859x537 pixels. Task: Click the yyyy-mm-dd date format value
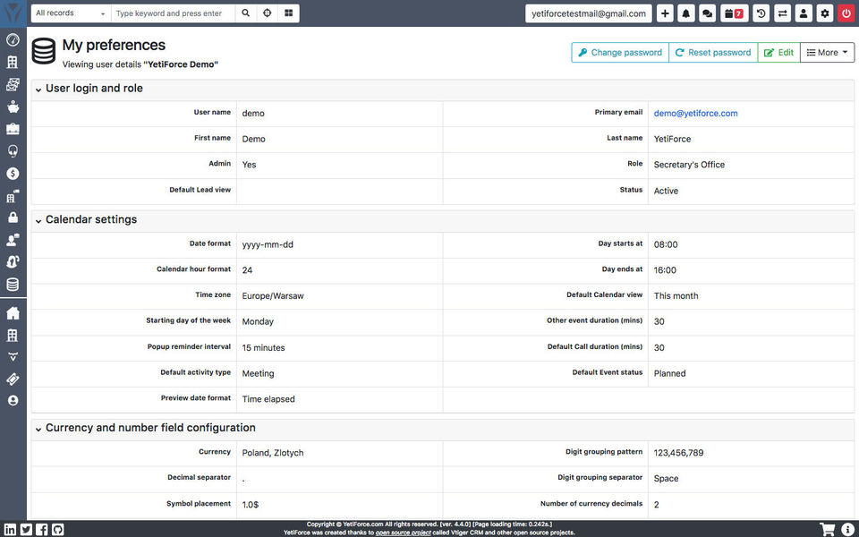[x=268, y=244]
